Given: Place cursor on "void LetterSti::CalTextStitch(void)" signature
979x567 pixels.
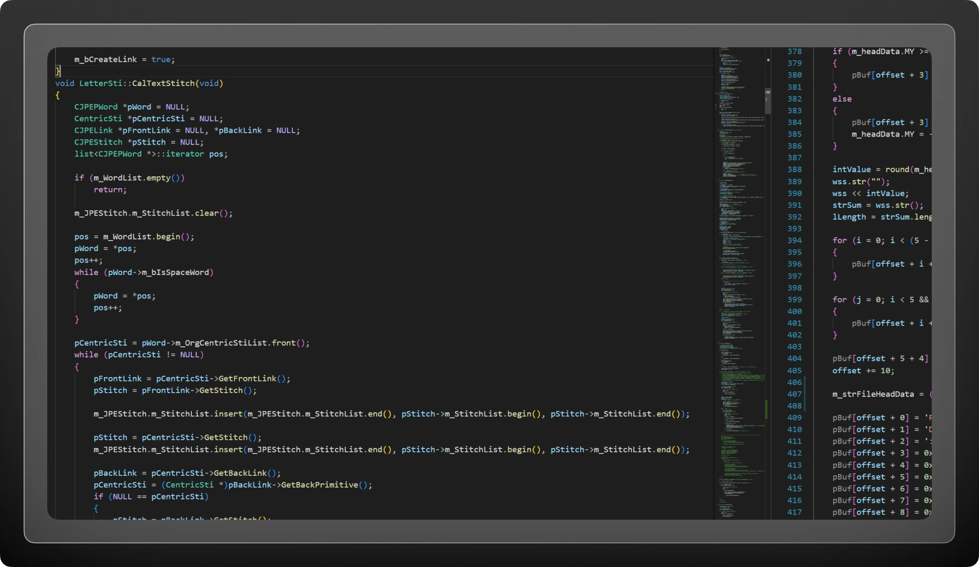Looking at the screenshot, I should coord(139,83).
